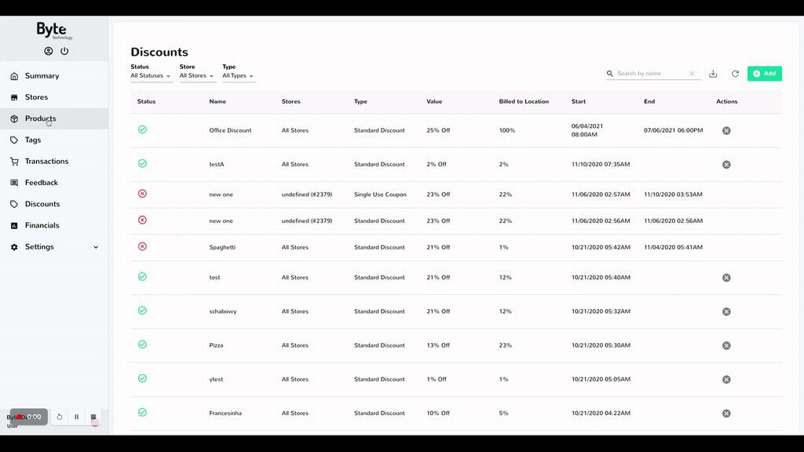The width and height of the screenshot is (804, 452).
Task: Restart the screen recording
Action: click(x=60, y=417)
